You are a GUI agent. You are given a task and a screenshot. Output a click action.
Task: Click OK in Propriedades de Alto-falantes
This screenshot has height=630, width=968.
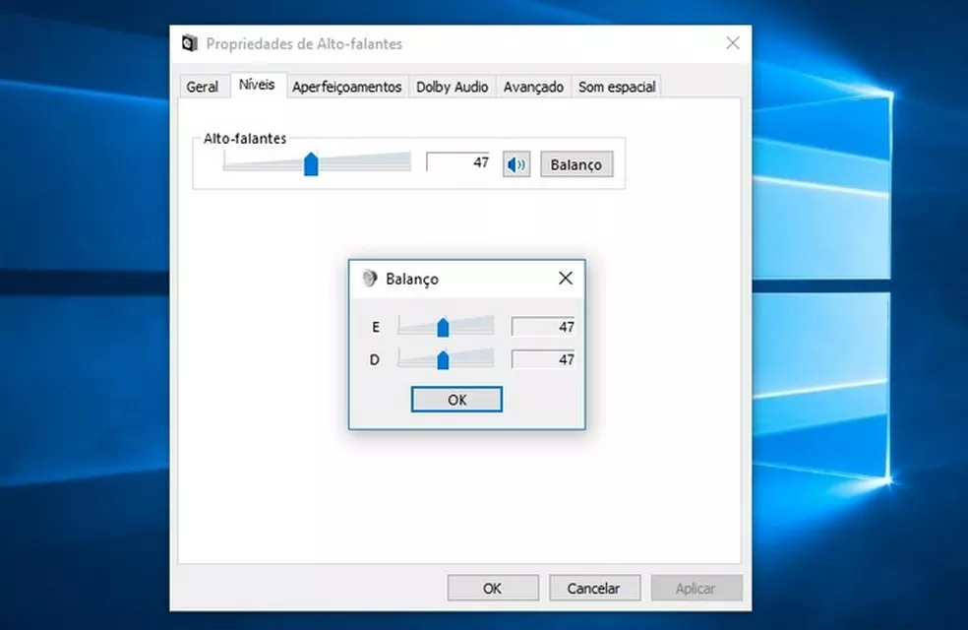493,588
